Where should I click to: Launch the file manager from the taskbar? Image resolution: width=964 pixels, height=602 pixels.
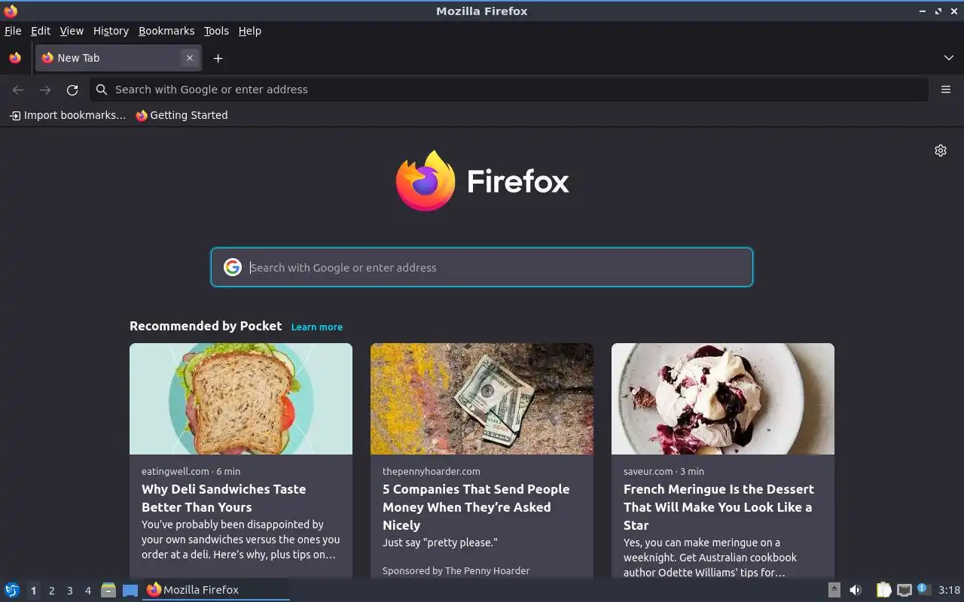click(x=108, y=590)
